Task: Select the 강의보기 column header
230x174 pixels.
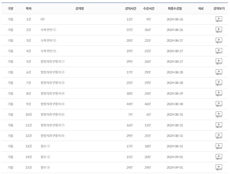Action: 219,8
